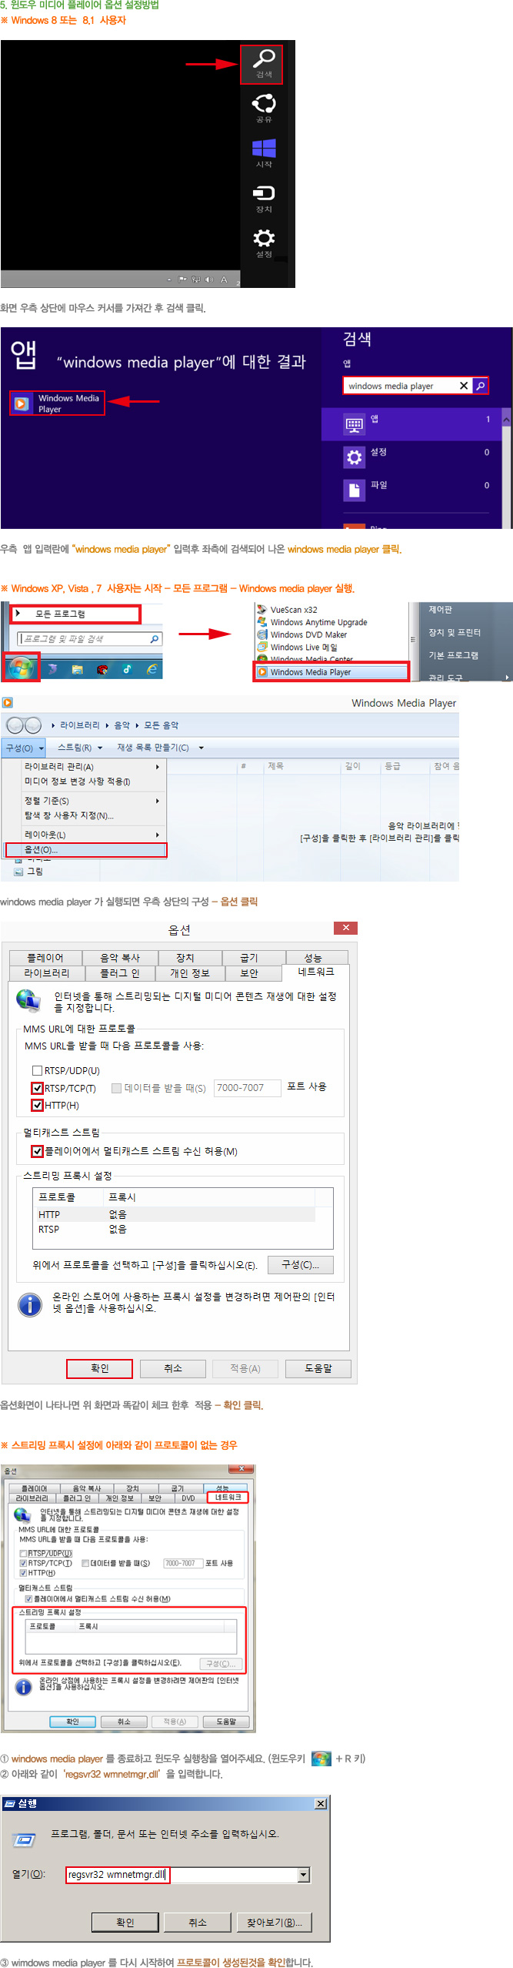Click the 공유 share charm icon

tap(264, 107)
